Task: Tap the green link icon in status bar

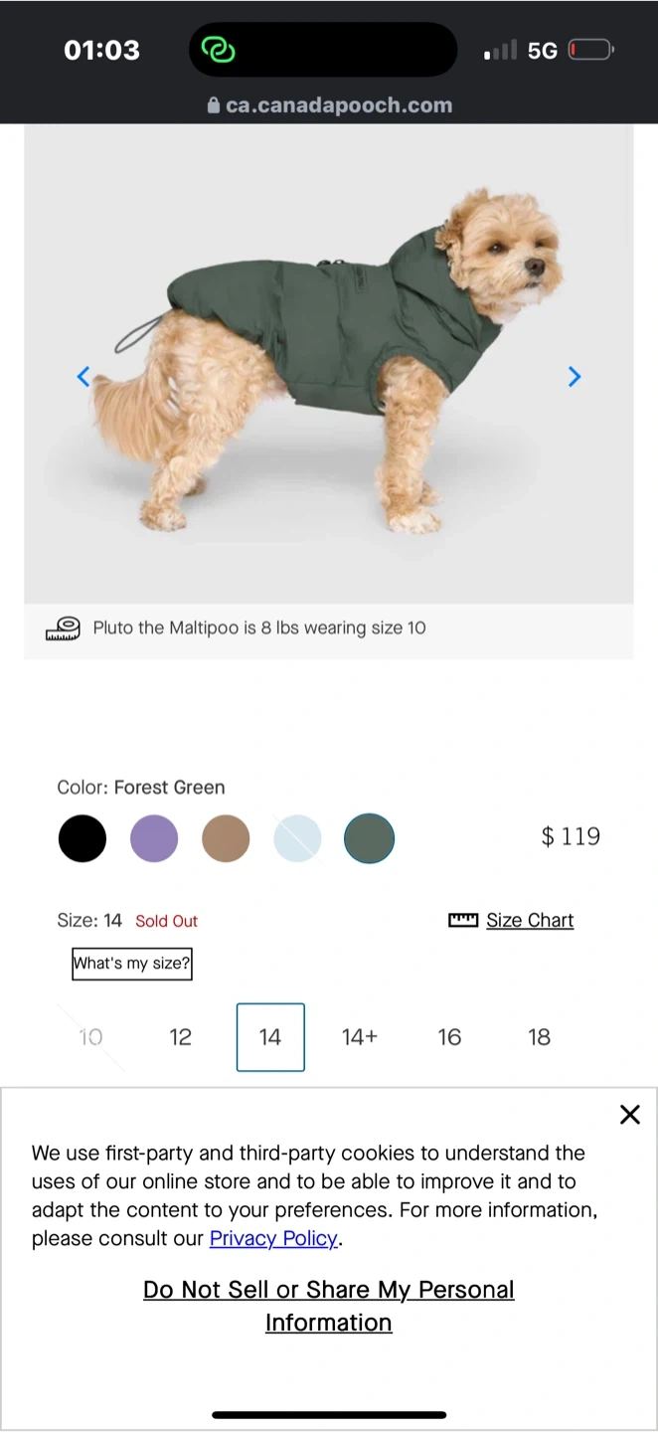Action: pos(218,50)
